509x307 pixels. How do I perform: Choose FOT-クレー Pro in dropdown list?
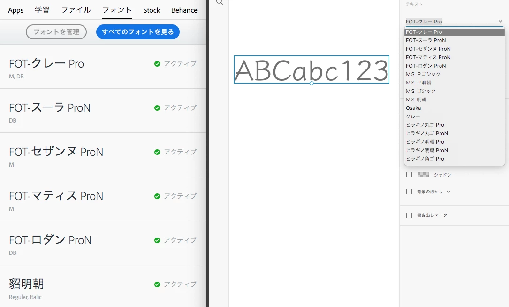[x=455, y=32]
